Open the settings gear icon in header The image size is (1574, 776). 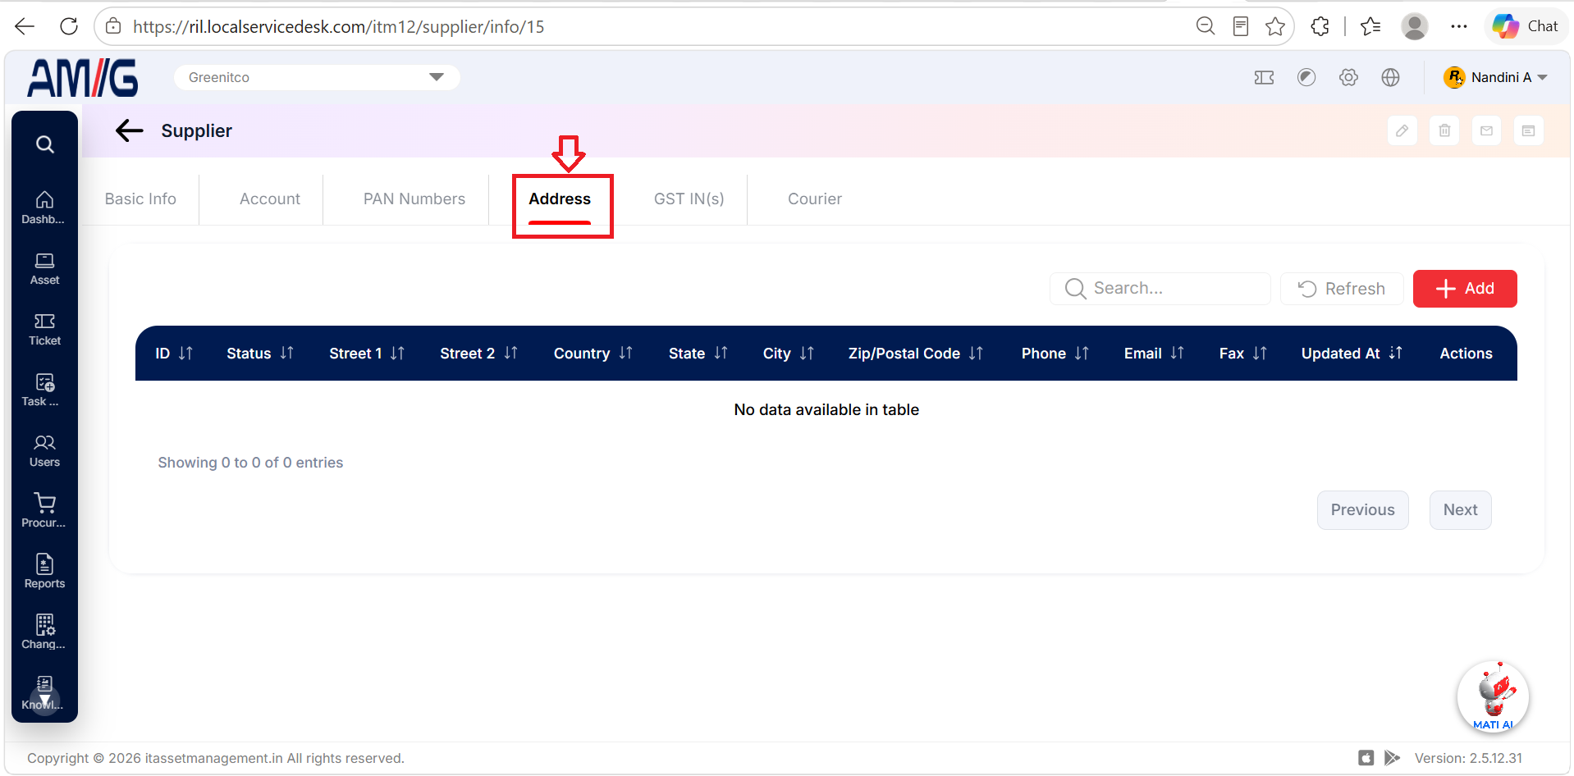point(1348,77)
